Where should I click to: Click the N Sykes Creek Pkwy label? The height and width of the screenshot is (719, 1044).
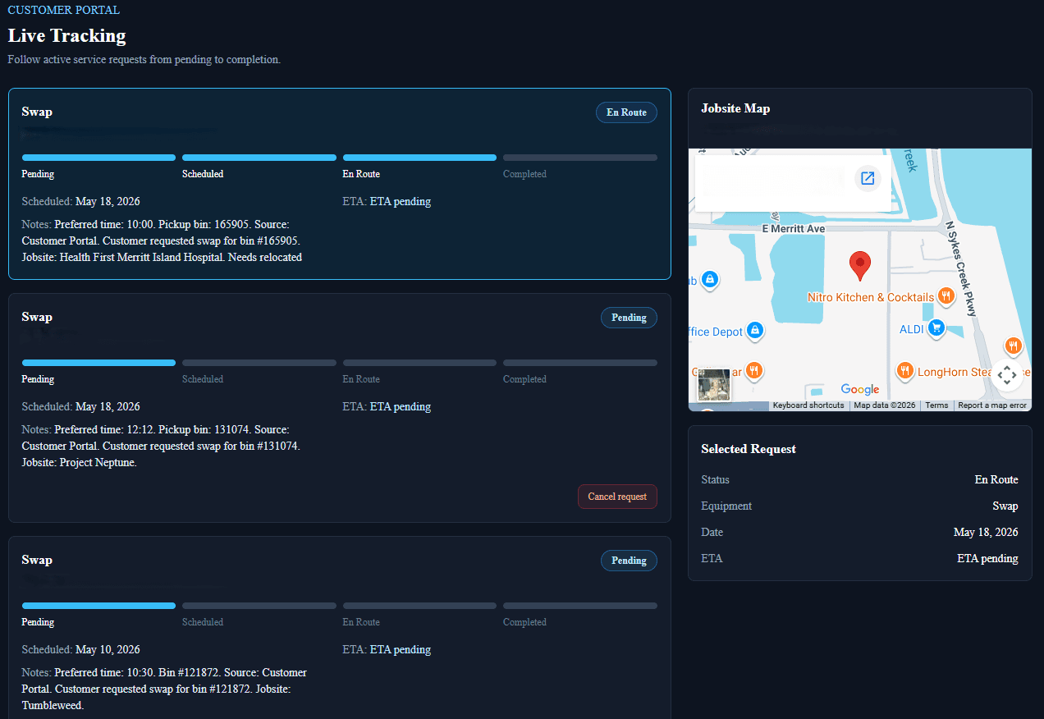(961, 268)
